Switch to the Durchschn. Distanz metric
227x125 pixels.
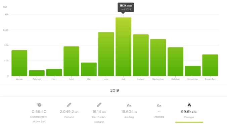tap(99, 113)
